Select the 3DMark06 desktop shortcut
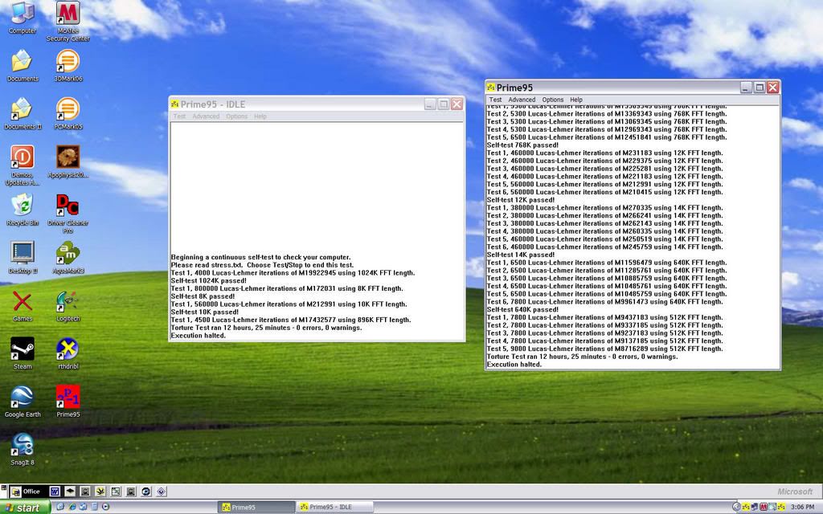This screenshot has width=823, height=514. (x=68, y=66)
